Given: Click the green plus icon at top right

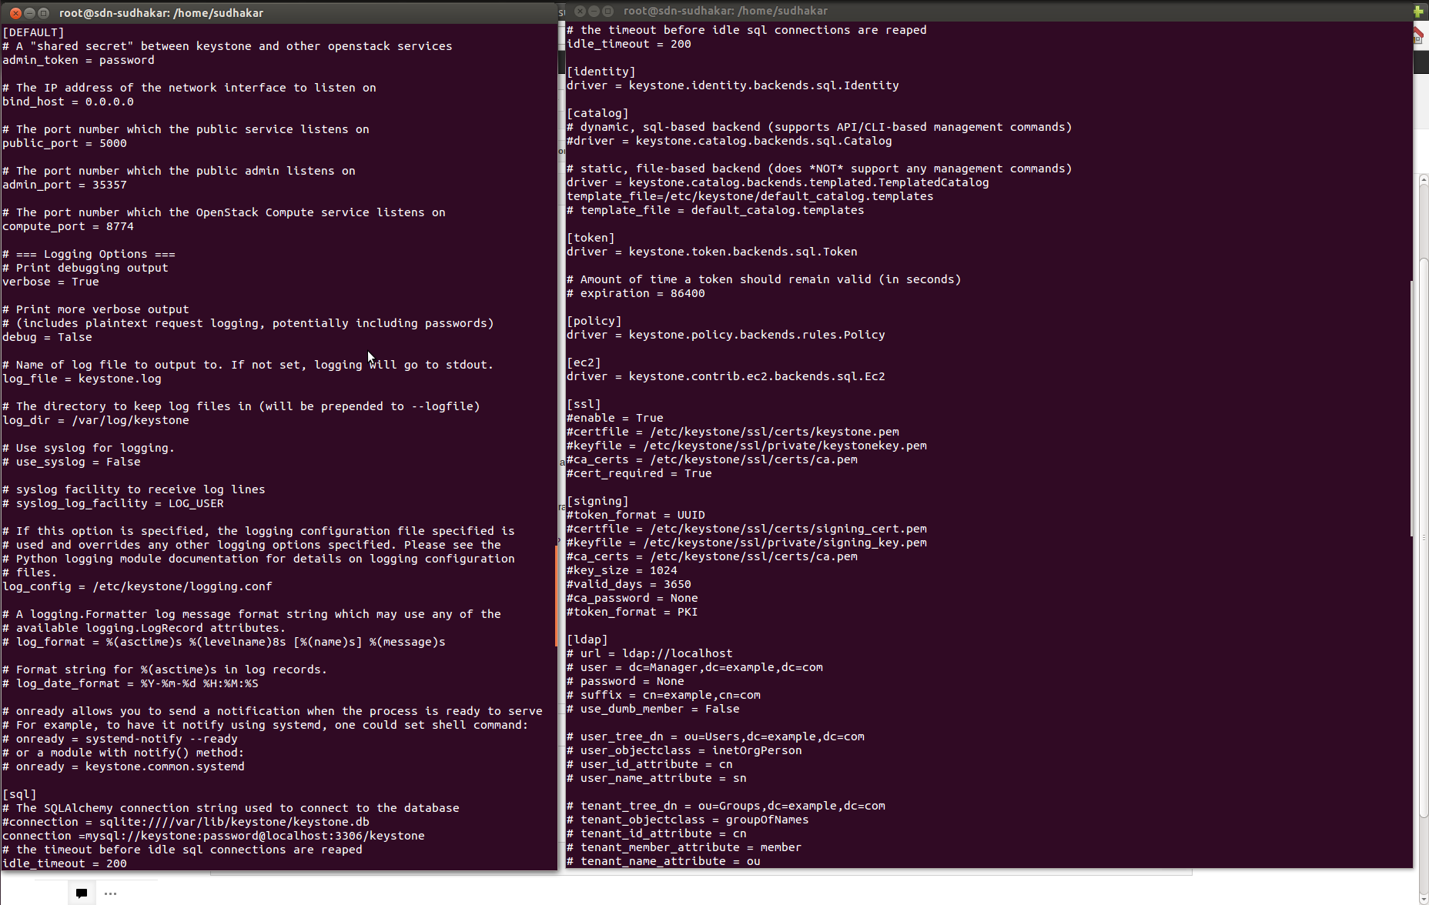Looking at the screenshot, I should (x=1418, y=11).
